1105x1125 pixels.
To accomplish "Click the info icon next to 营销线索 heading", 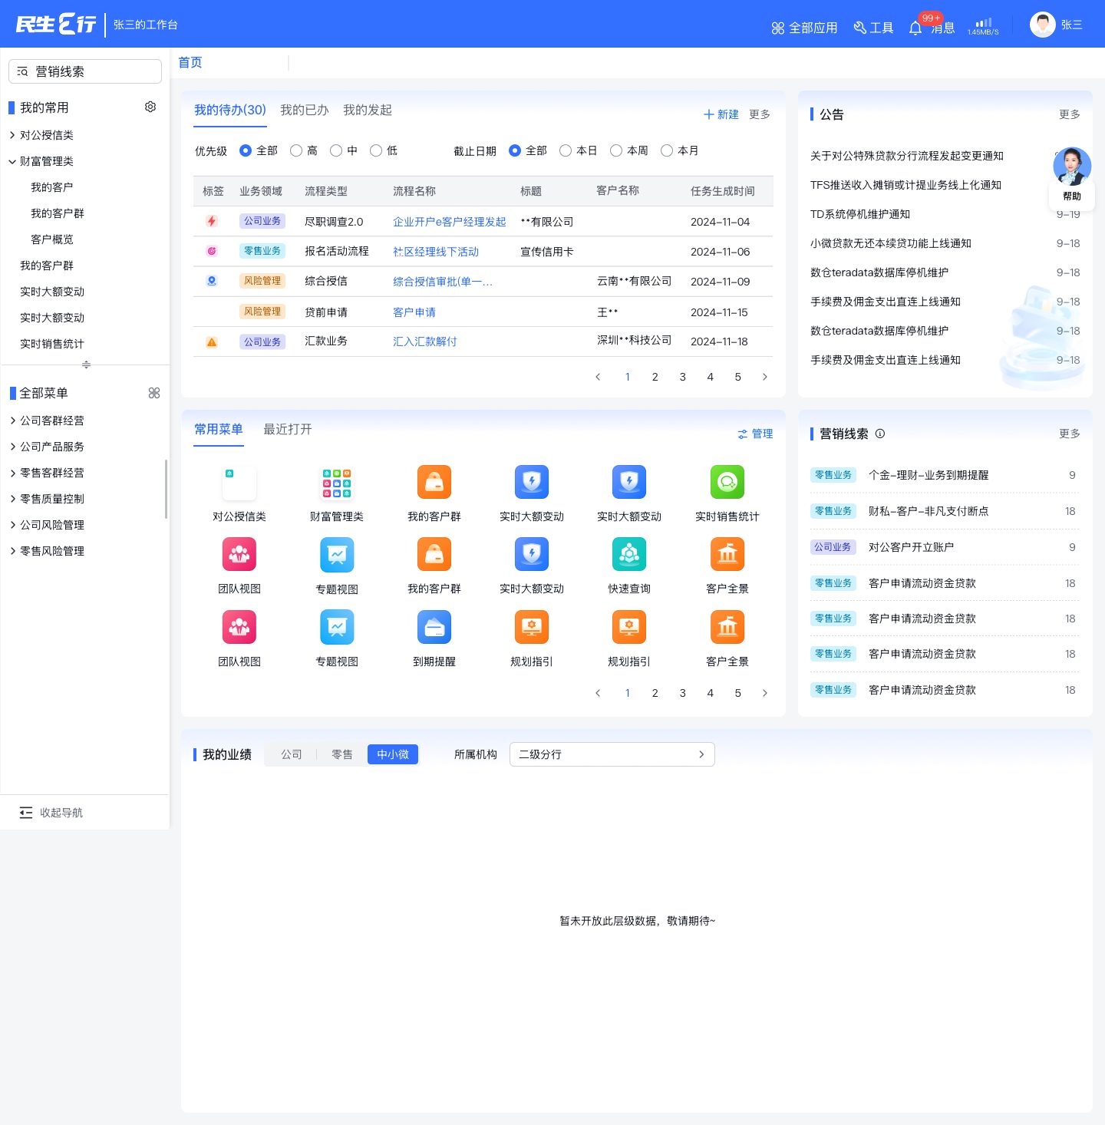I will (x=880, y=434).
